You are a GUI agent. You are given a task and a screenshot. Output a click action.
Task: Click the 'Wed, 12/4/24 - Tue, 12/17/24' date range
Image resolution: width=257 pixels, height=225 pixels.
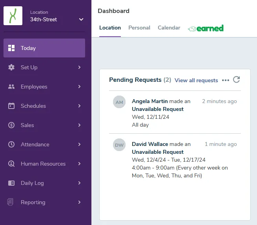point(169,160)
